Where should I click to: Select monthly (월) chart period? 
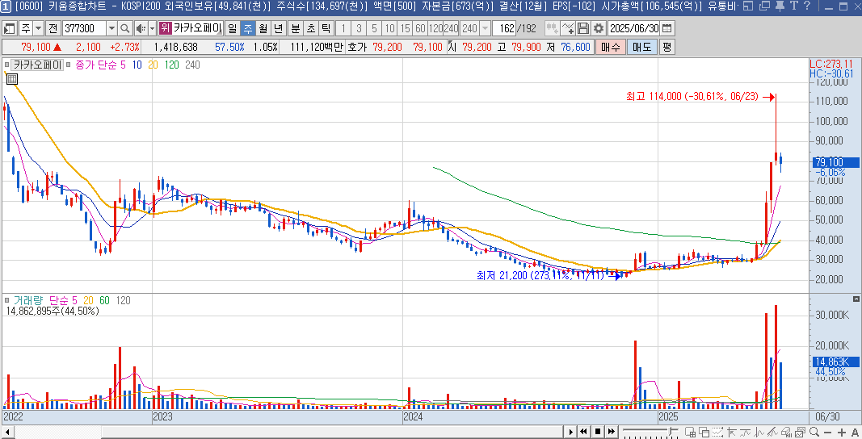tap(263, 28)
